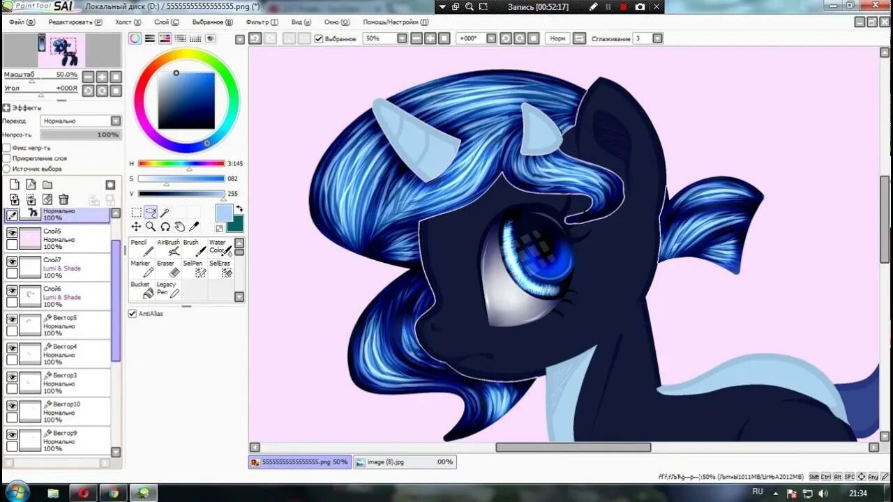The image size is (893, 502).
Task: Click the light blue foreground color swatch
Action: [224, 213]
